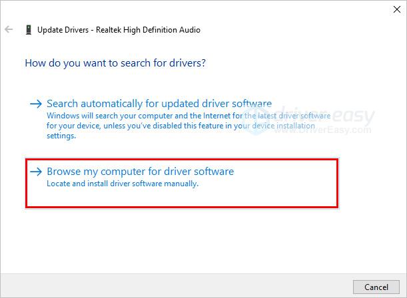Image resolution: width=407 pixels, height=298 pixels.
Task: Click the arrow icon beside Browse my computer
Action: tap(36, 172)
